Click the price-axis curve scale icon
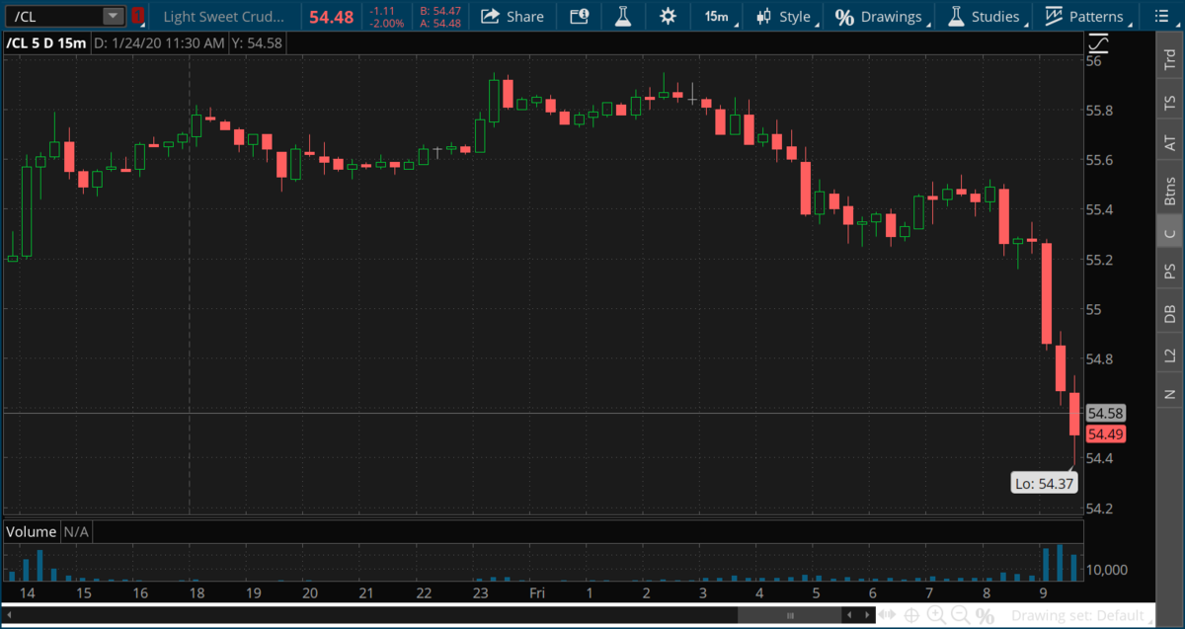Image resolution: width=1185 pixels, height=629 pixels. tap(1098, 43)
